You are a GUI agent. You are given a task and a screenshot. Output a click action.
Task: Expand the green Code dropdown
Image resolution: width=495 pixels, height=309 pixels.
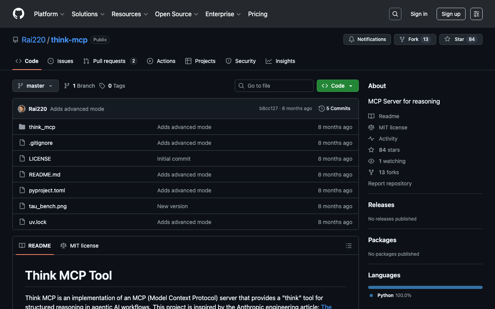(x=338, y=86)
